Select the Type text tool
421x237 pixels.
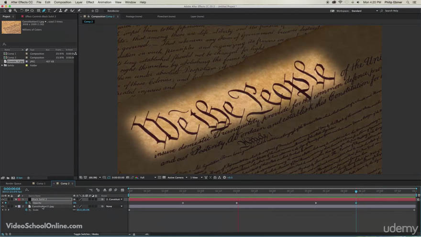click(49, 11)
